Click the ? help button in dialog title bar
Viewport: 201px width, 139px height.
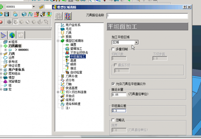point(185,7)
